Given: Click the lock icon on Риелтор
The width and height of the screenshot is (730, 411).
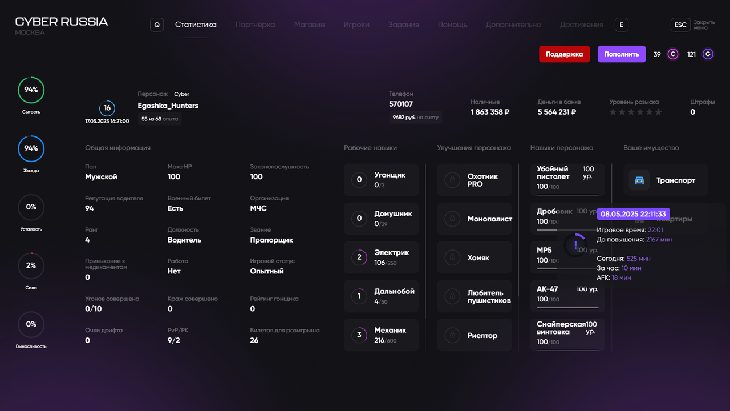Looking at the screenshot, I should (452, 335).
